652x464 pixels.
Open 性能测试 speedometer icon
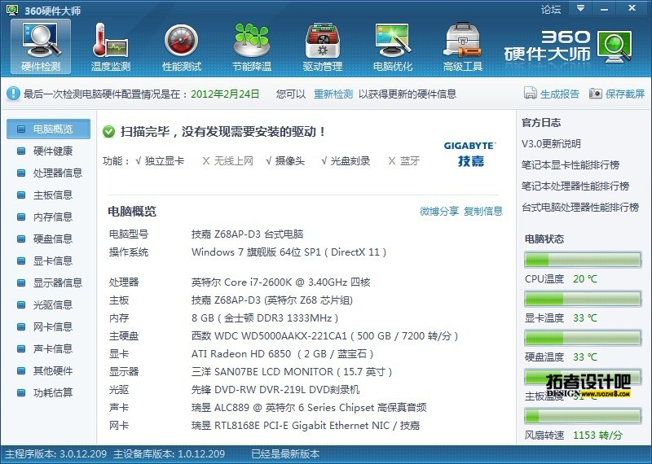181,46
